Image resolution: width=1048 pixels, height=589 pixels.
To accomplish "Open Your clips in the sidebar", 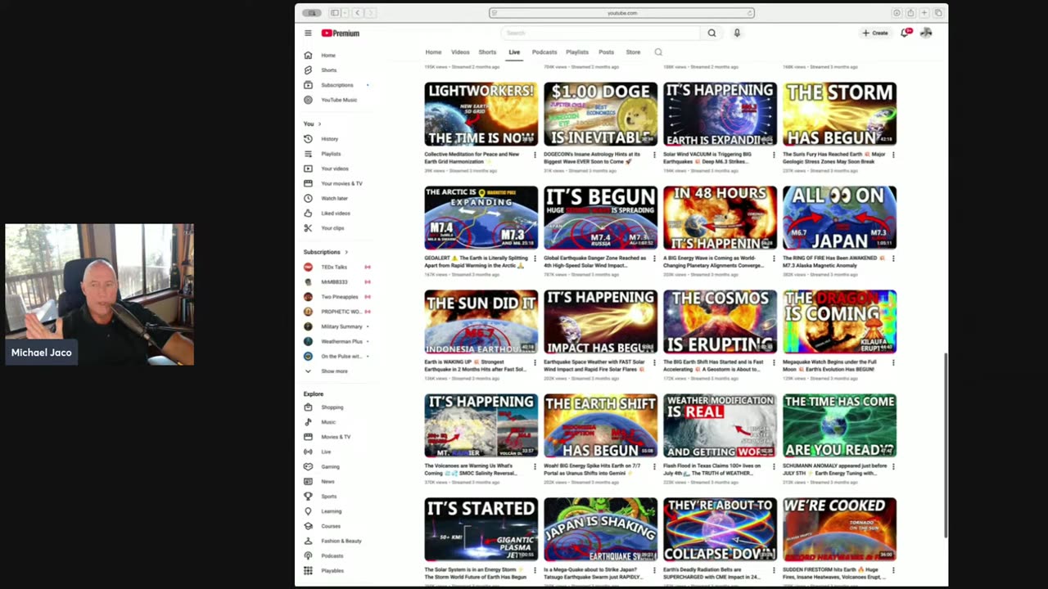I will (333, 228).
